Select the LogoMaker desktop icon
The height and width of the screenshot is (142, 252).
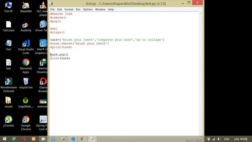click(26, 103)
